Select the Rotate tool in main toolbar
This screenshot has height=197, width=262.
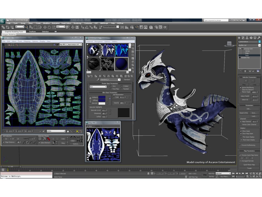pos(49,27)
